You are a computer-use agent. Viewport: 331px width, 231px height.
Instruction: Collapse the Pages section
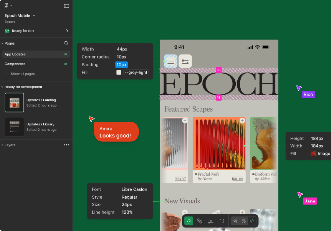(2, 43)
